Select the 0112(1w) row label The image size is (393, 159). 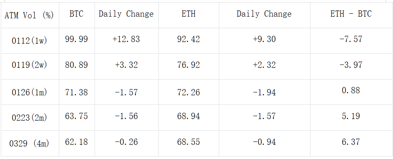click(x=29, y=40)
